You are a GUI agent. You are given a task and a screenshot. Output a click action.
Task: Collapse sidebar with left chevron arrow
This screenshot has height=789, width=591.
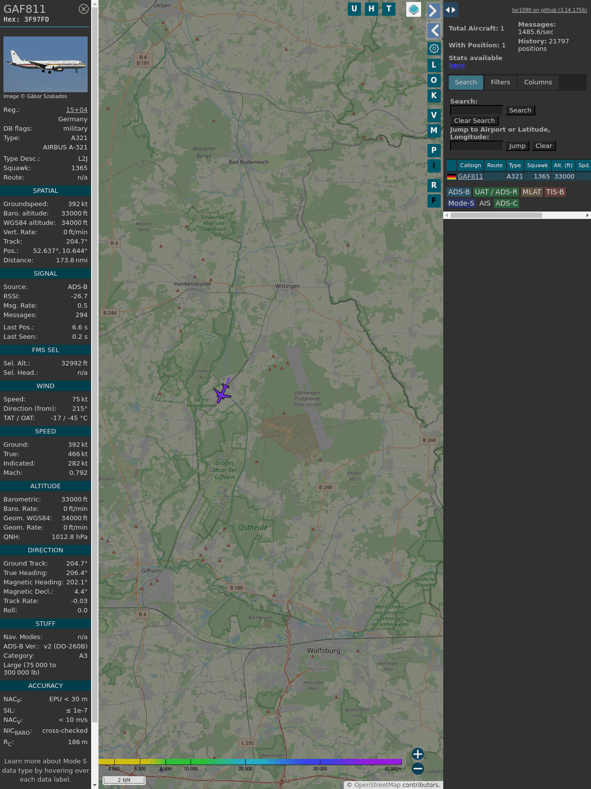point(434,31)
